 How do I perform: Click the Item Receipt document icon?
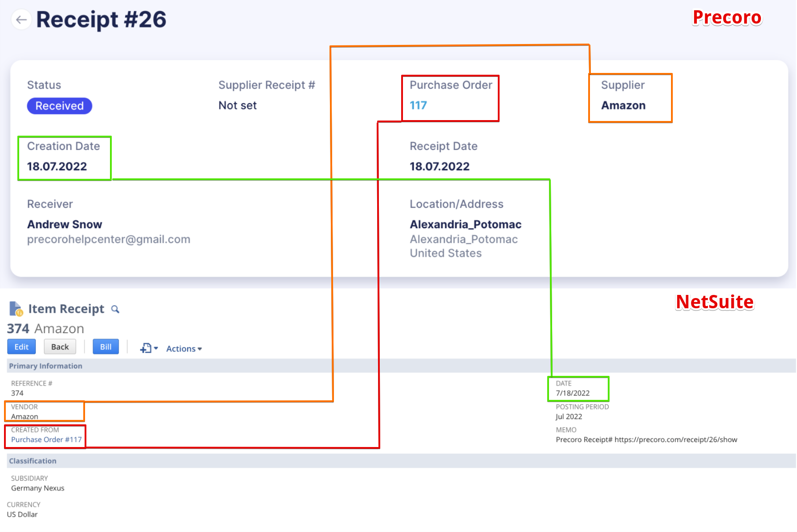[x=16, y=309]
